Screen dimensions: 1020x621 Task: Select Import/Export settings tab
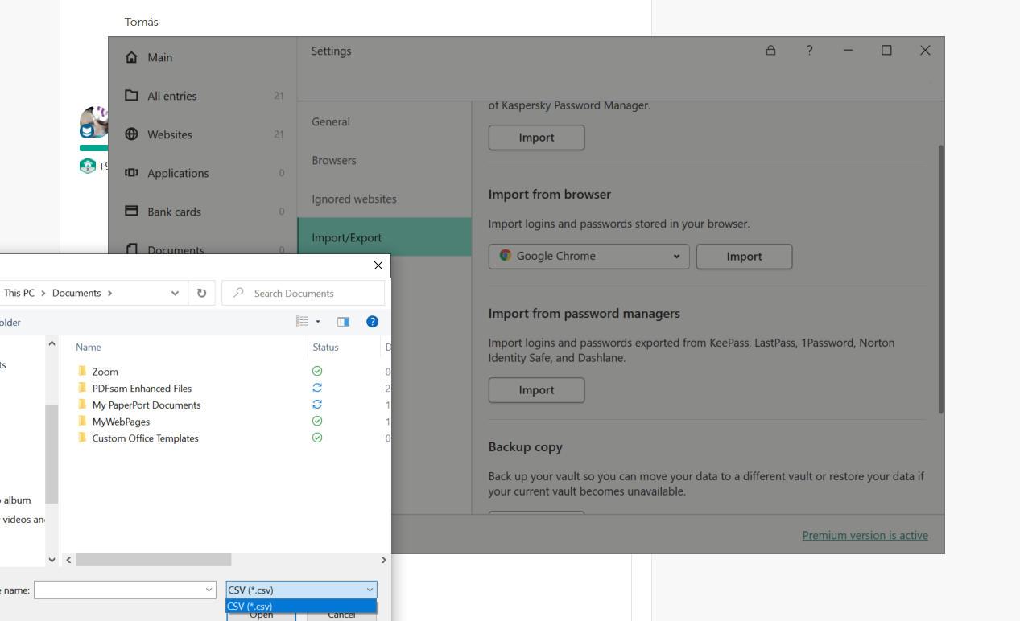(x=384, y=237)
